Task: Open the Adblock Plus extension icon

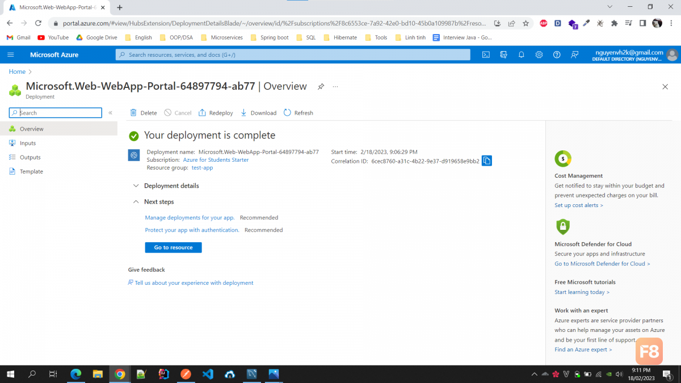Action: point(544,23)
